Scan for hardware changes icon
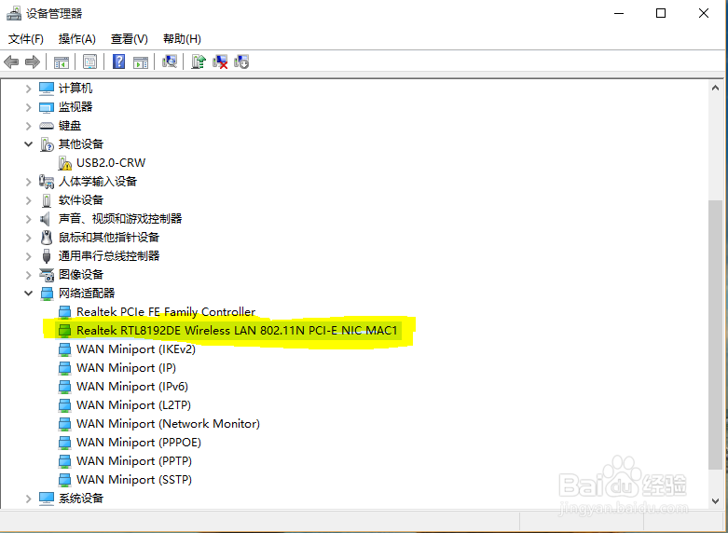 tap(170, 61)
